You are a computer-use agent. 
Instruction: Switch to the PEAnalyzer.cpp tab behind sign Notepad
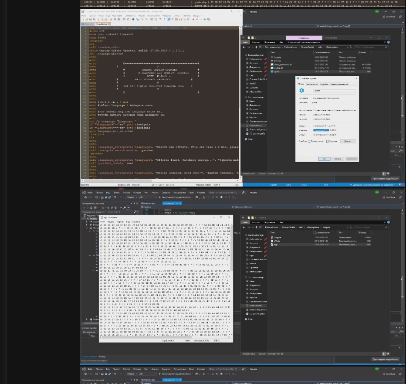148,203
